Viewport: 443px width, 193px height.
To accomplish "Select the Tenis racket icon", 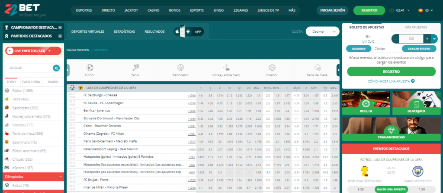I will pyautogui.click(x=135, y=68).
